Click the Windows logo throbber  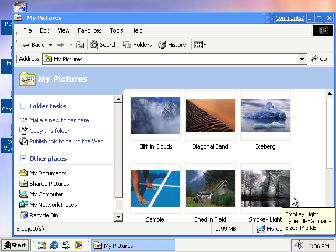(323, 30)
